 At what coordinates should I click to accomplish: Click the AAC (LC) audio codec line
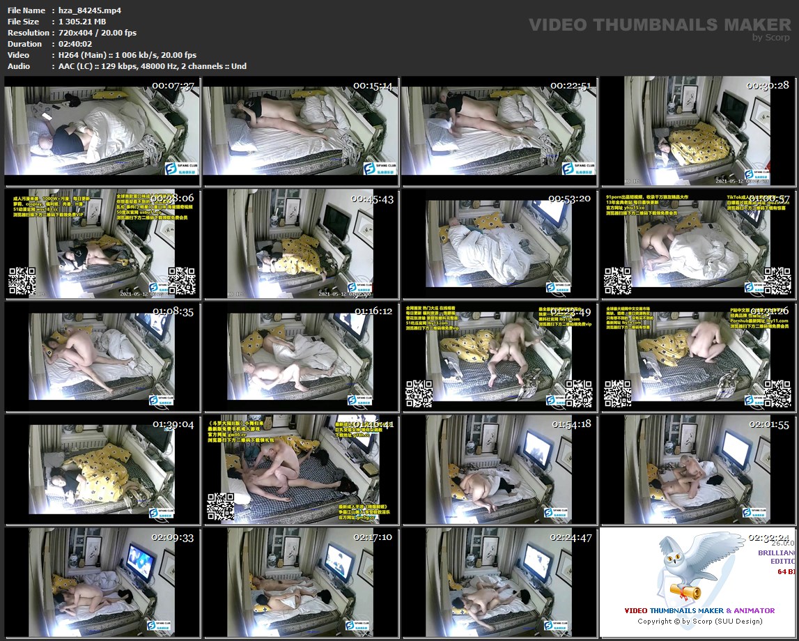click(x=153, y=66)
